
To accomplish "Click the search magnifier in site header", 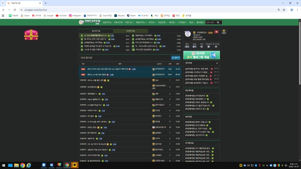I will coord(218,22).
